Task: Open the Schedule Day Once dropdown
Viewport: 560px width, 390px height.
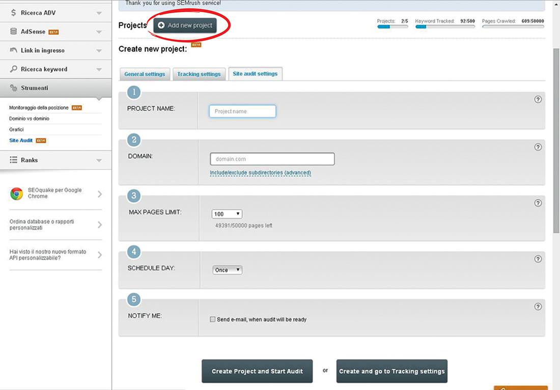Action: click(227, 270)
